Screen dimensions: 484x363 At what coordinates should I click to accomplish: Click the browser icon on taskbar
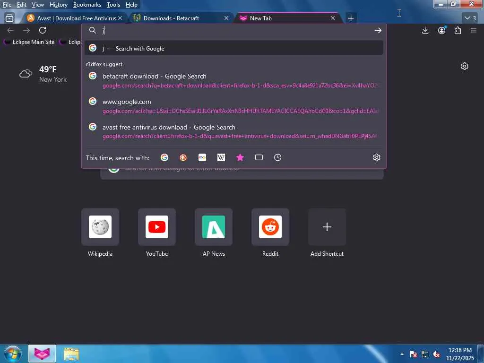42,354
